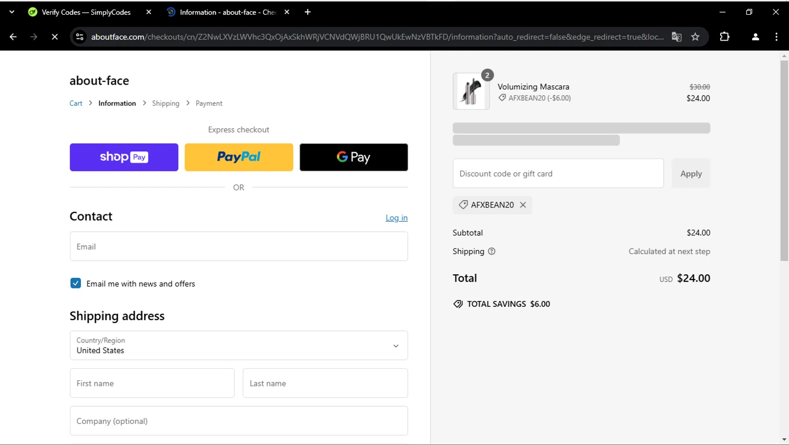Image resolution: width=789 pixels, height=445 pixels.
Task: Close the Information about-face tab
Action: point(287,12)
